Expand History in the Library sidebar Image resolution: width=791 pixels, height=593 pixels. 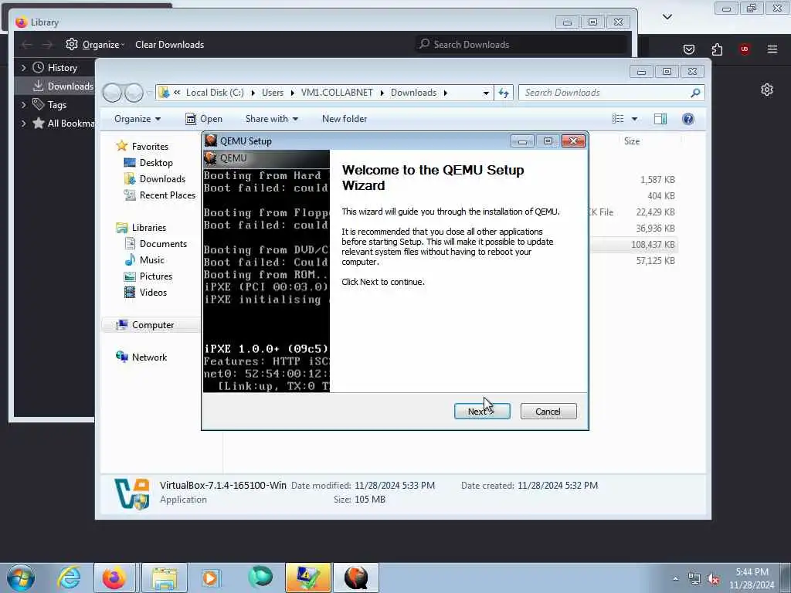tap(23, 68)
